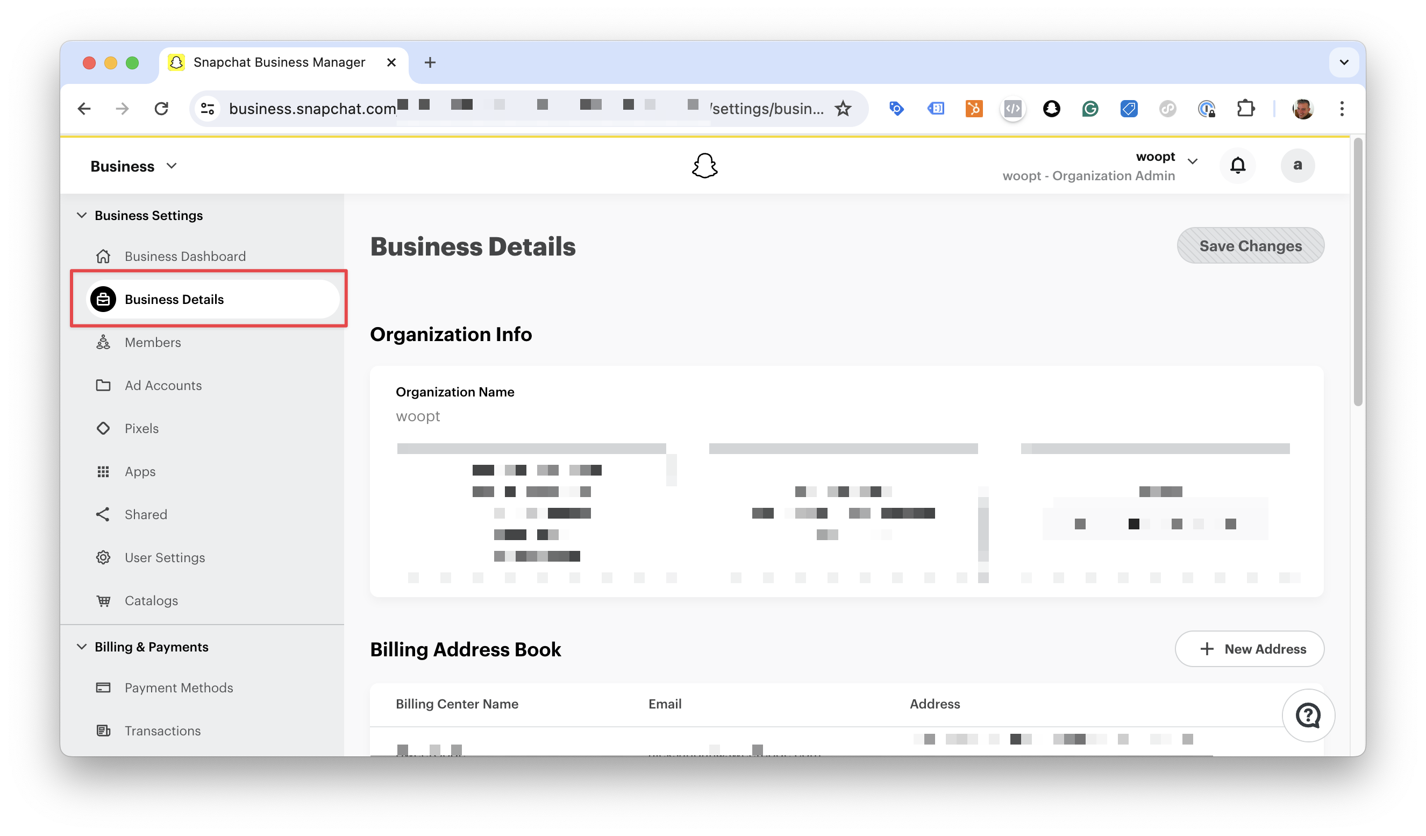This screenshot has height=836, width=1426.
Task: Select the Business Details briefcase icon
Action: [103, 300]
